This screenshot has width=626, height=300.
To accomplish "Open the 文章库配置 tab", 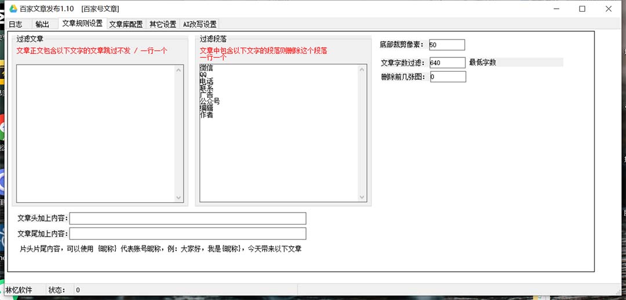I will (126, 24).
